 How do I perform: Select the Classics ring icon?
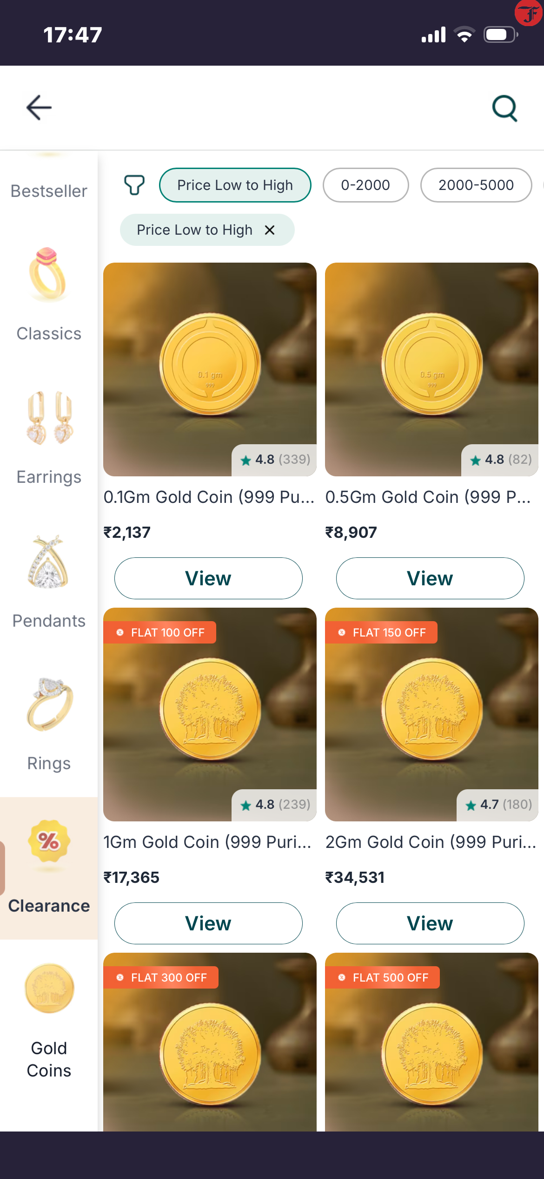(x=49, y=275)
